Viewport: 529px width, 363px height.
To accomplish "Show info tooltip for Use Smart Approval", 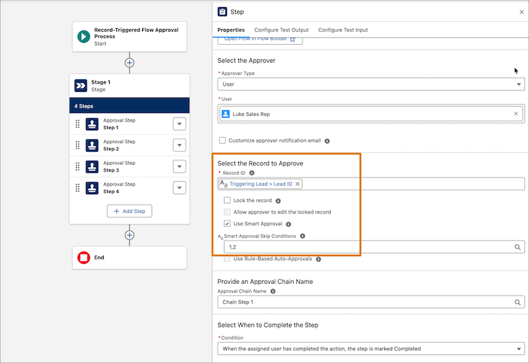I will (x=288, y=224).
